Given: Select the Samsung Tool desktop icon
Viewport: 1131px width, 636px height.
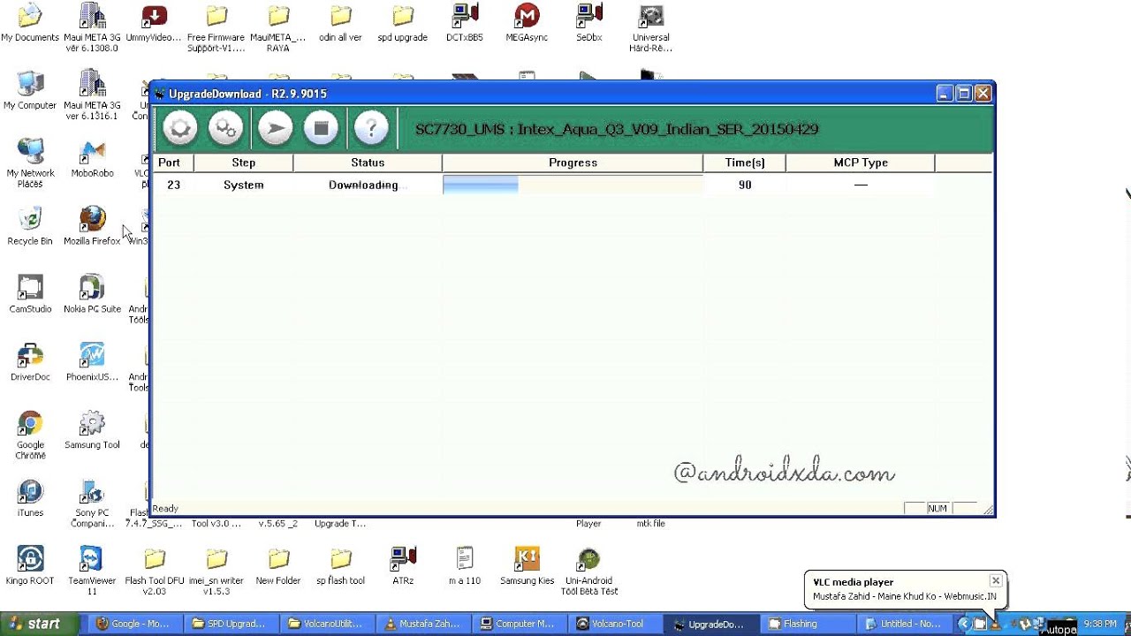Looking at the screenshot, I should point(92,429).
